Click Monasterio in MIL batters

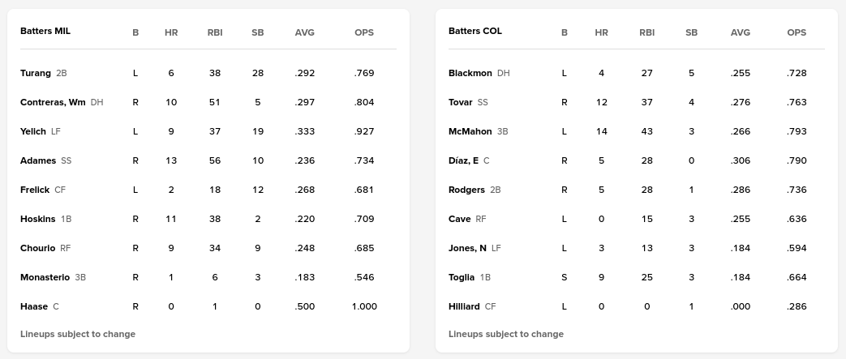coord(45,277)
